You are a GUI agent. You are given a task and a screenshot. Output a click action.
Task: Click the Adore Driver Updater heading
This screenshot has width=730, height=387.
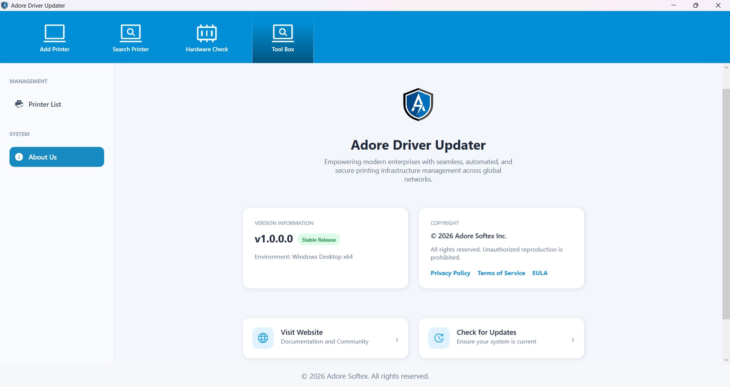click(x=418, y=145)
